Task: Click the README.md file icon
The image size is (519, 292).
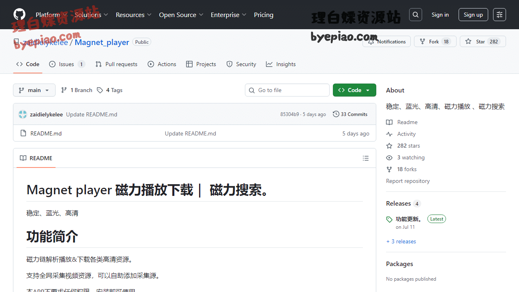Action: click(x=23, y=133)
